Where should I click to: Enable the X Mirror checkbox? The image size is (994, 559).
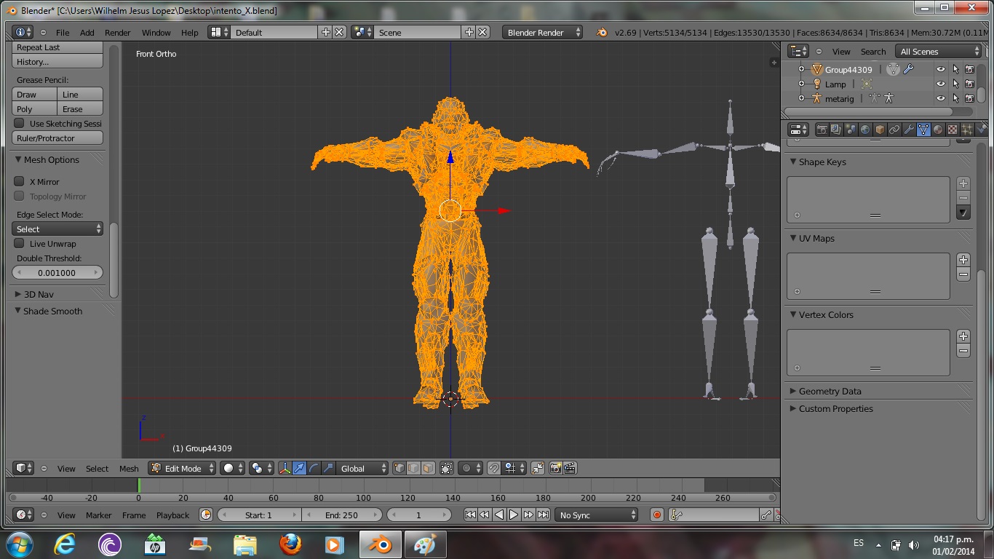pos(20,181)
